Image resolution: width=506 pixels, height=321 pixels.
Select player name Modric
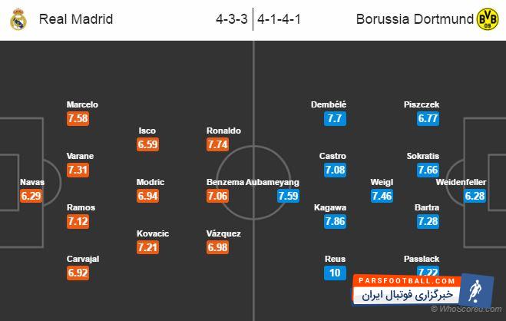150,182
